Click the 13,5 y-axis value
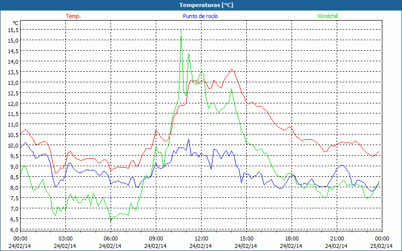The width and height of the screenshot is (402, 251). click(x=14, y=72)
